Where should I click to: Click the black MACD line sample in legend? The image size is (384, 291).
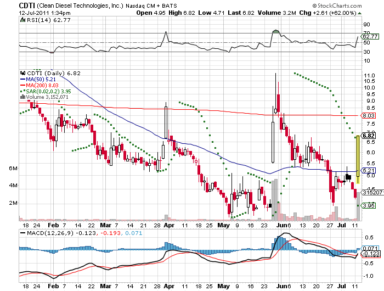(x=23, y=233)
